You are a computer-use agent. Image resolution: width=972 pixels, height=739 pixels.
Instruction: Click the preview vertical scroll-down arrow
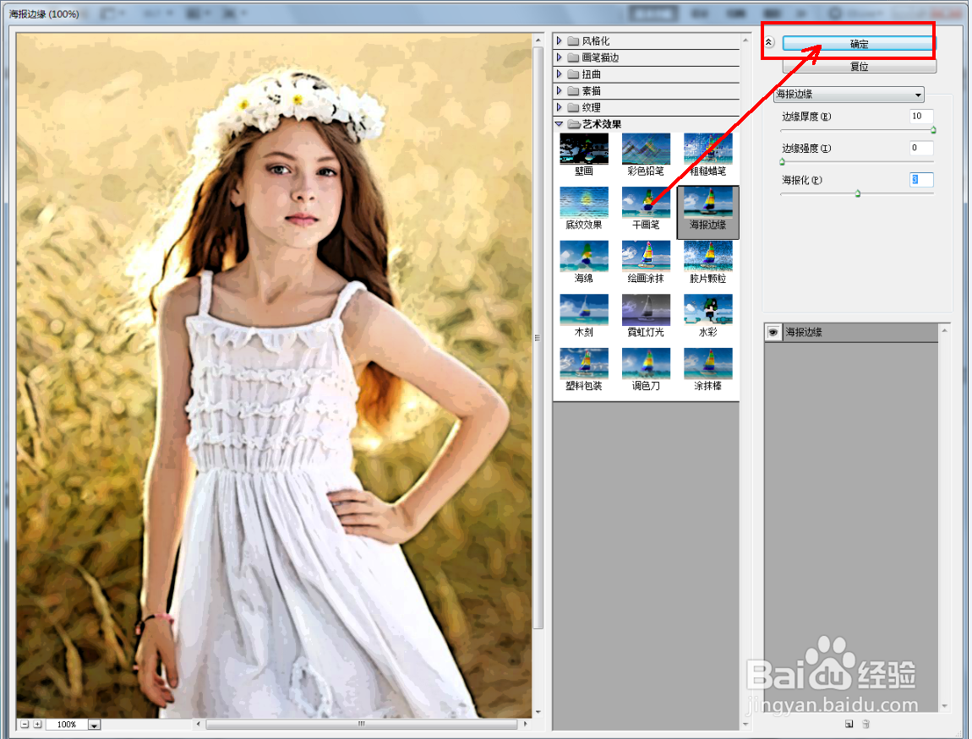[x=538, y=712]
